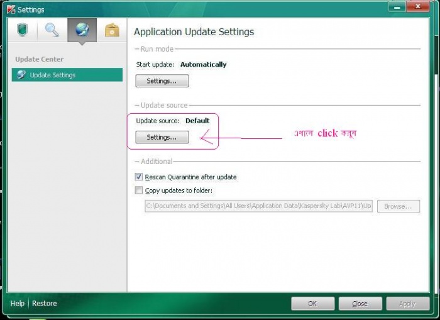This screenshot has height=320, width=440.
Task: Minimize the Settings window
Action: (x=397, y=7)
